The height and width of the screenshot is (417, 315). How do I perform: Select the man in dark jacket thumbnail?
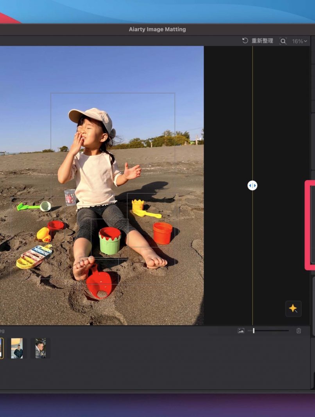click(17, 348)
